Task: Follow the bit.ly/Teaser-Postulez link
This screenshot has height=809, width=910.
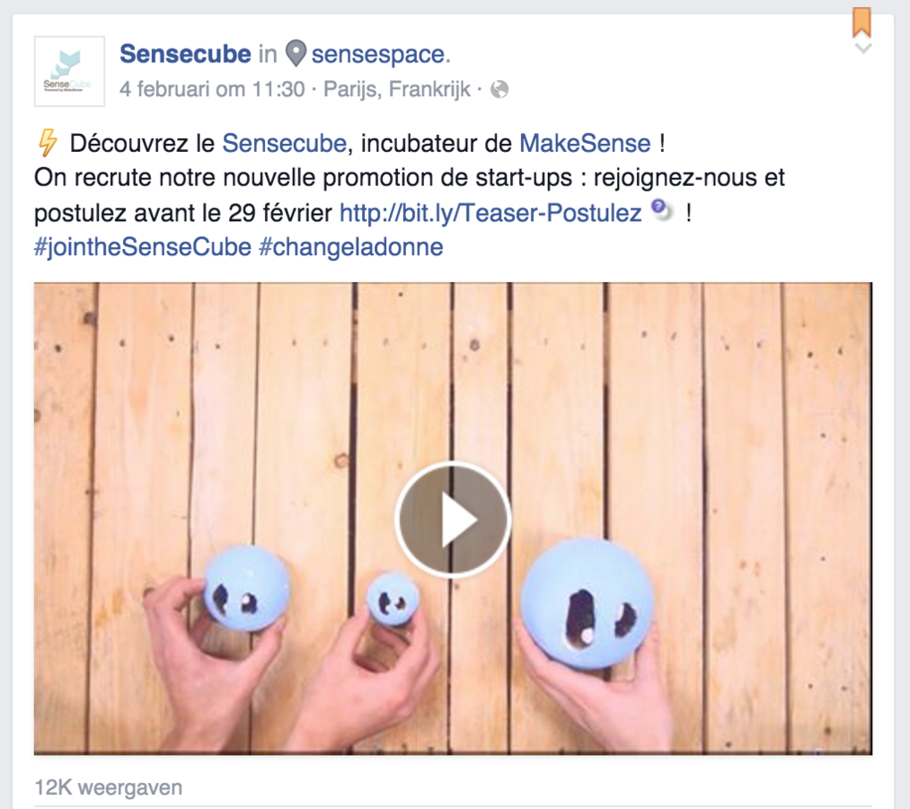Action: (490, 212)
